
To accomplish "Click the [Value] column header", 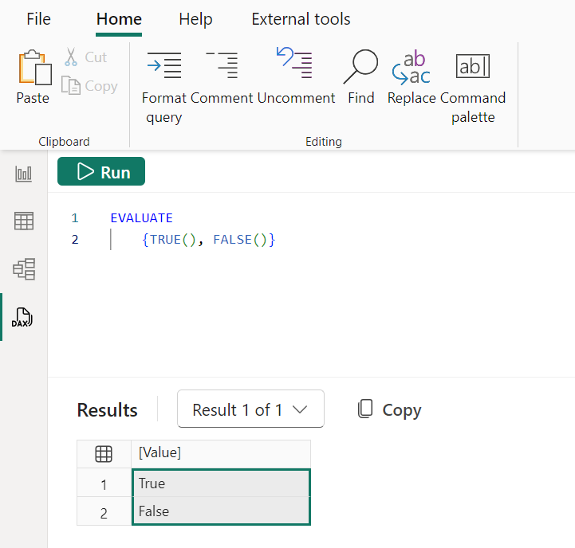I will [x=221, y=454].
